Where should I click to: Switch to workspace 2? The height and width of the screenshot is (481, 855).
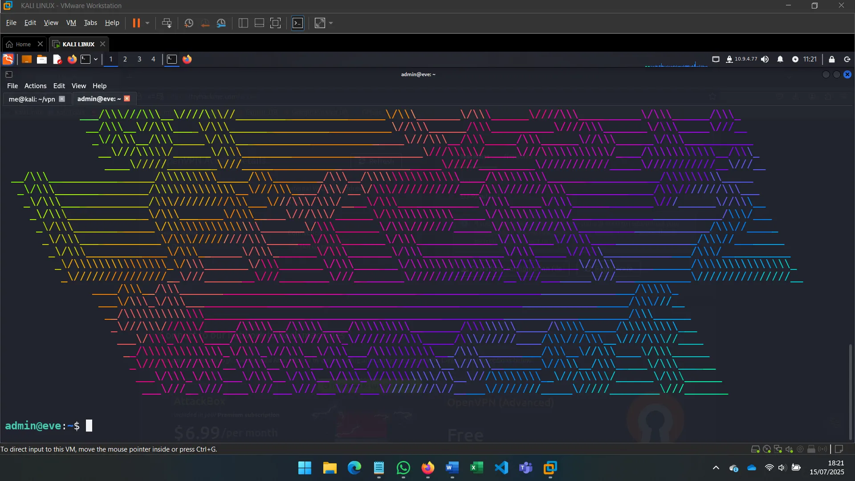coord(125,59)
